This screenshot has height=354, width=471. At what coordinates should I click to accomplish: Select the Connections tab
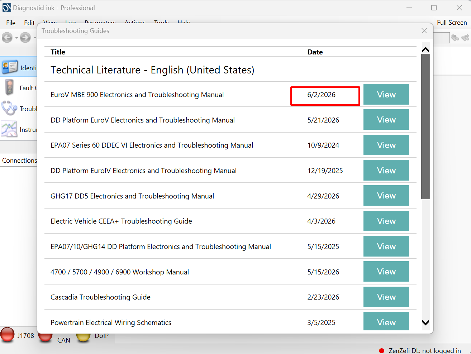[19, 160]
